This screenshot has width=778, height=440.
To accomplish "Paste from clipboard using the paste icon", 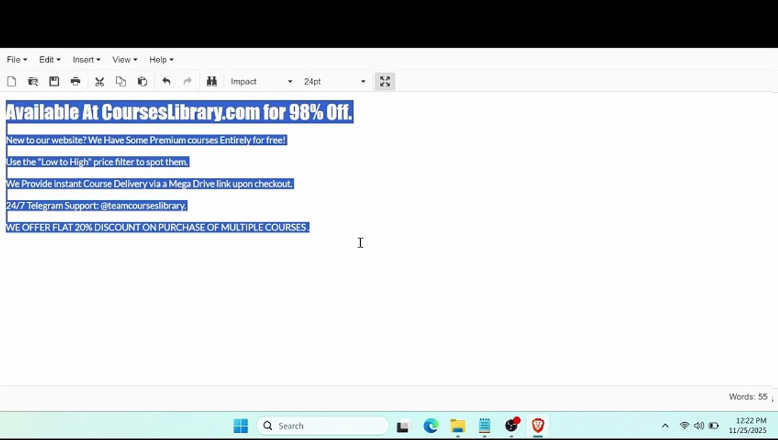I will coord(143,81).
